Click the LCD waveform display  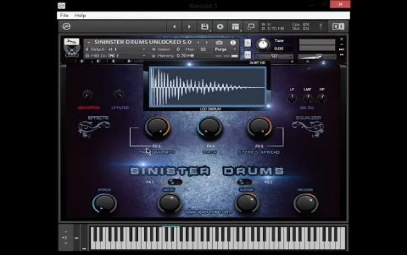(x=207, y=87)
